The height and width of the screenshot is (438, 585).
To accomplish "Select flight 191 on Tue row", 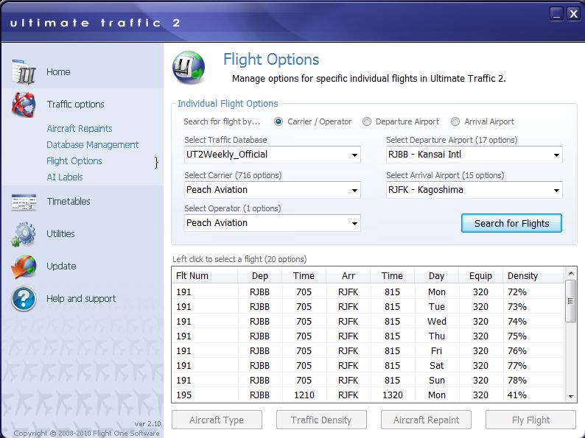I will click(x=368, y=307).
